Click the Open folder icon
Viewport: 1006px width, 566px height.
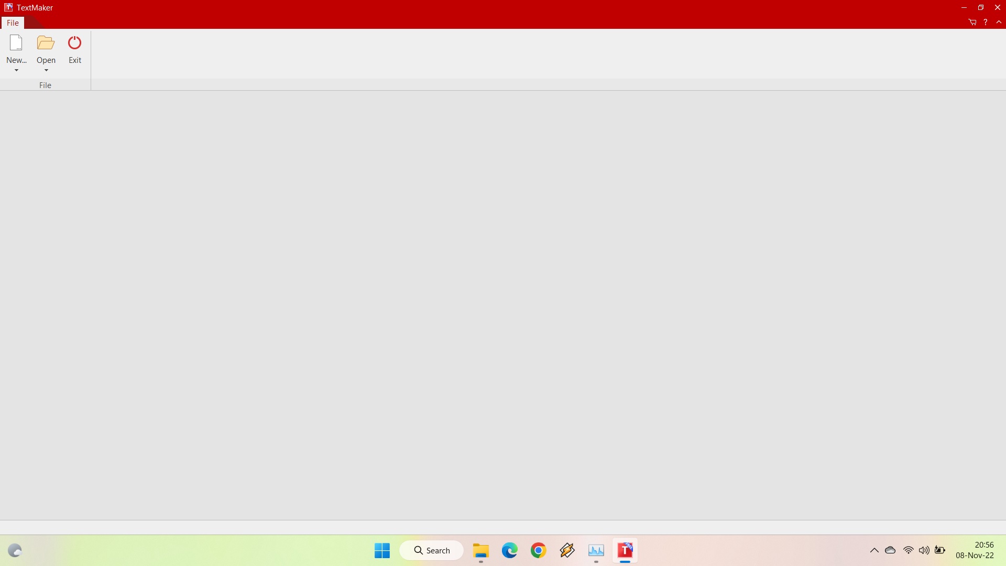pos(46,43)
